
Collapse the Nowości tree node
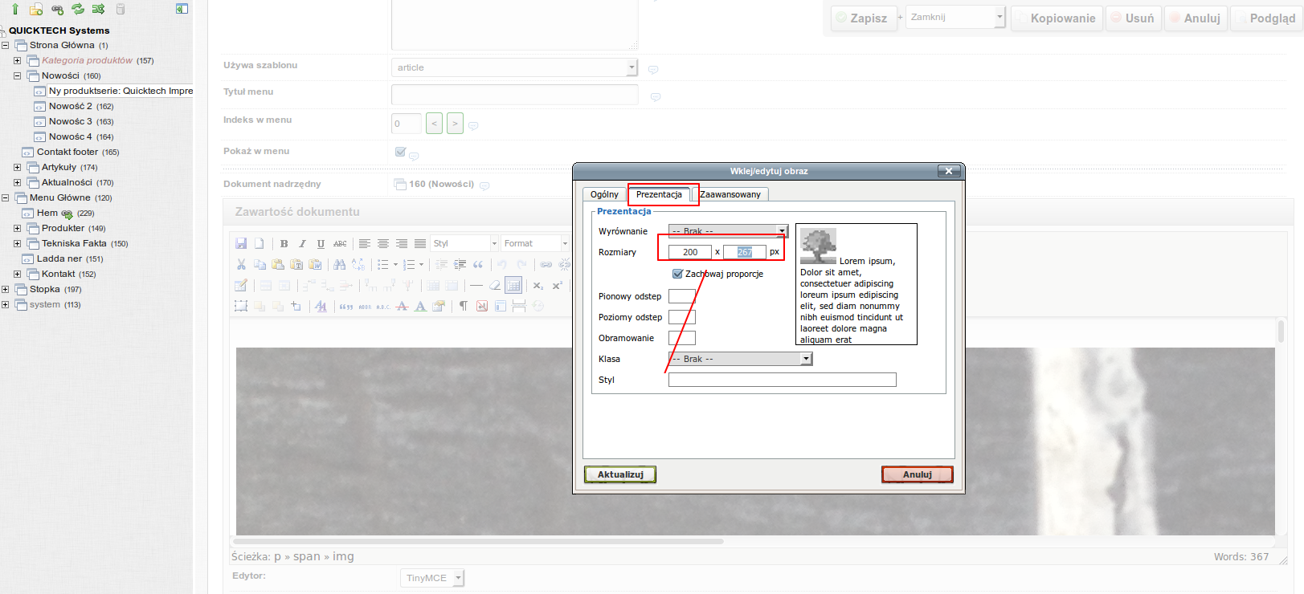point(17,75)
